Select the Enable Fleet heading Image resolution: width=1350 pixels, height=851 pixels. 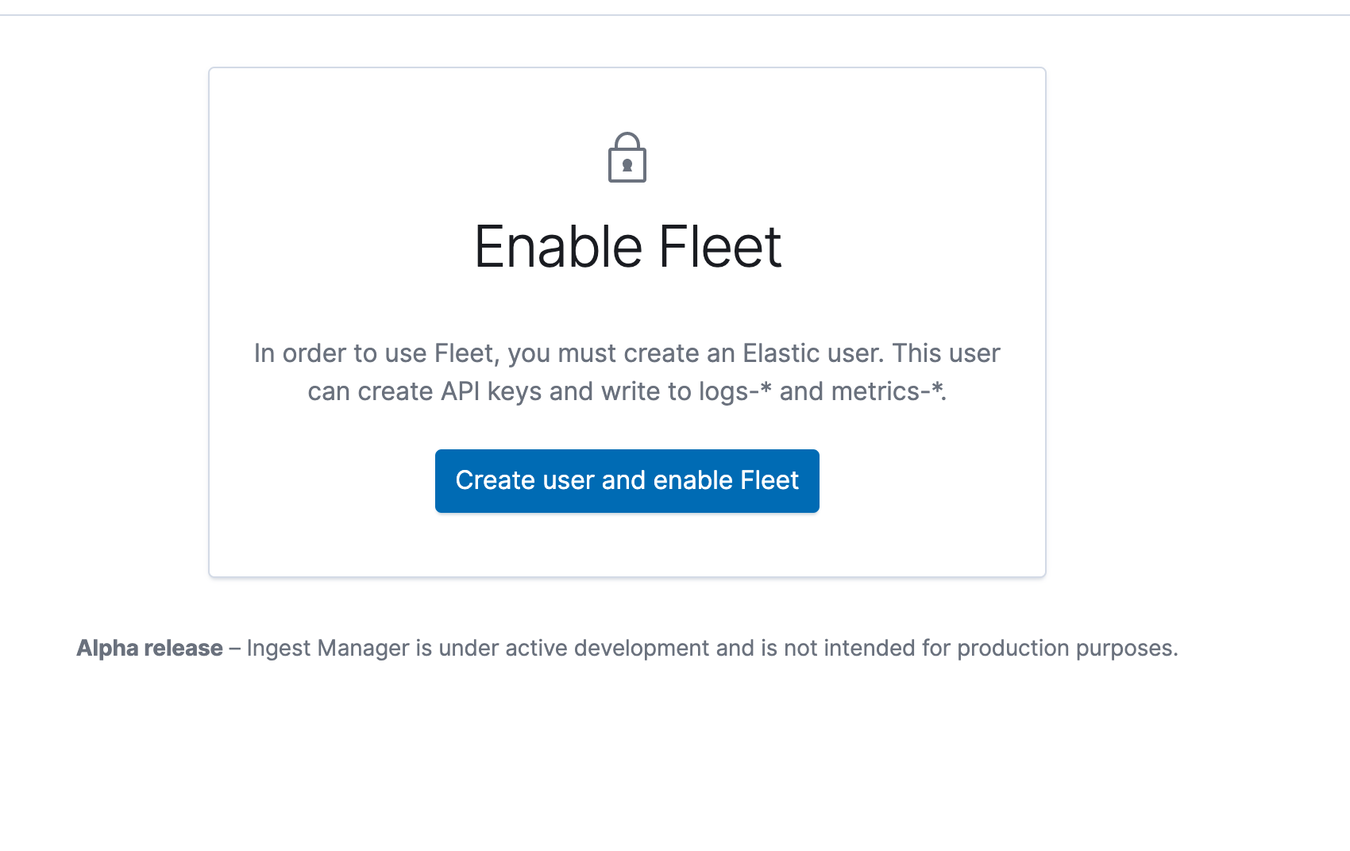[x=627, y=247]
